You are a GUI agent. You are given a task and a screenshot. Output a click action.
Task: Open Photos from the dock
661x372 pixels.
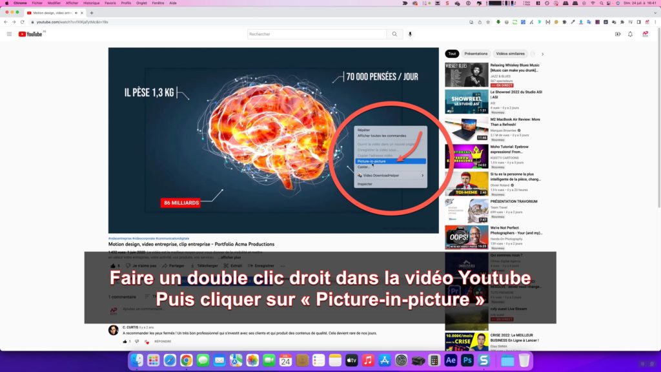252,360
